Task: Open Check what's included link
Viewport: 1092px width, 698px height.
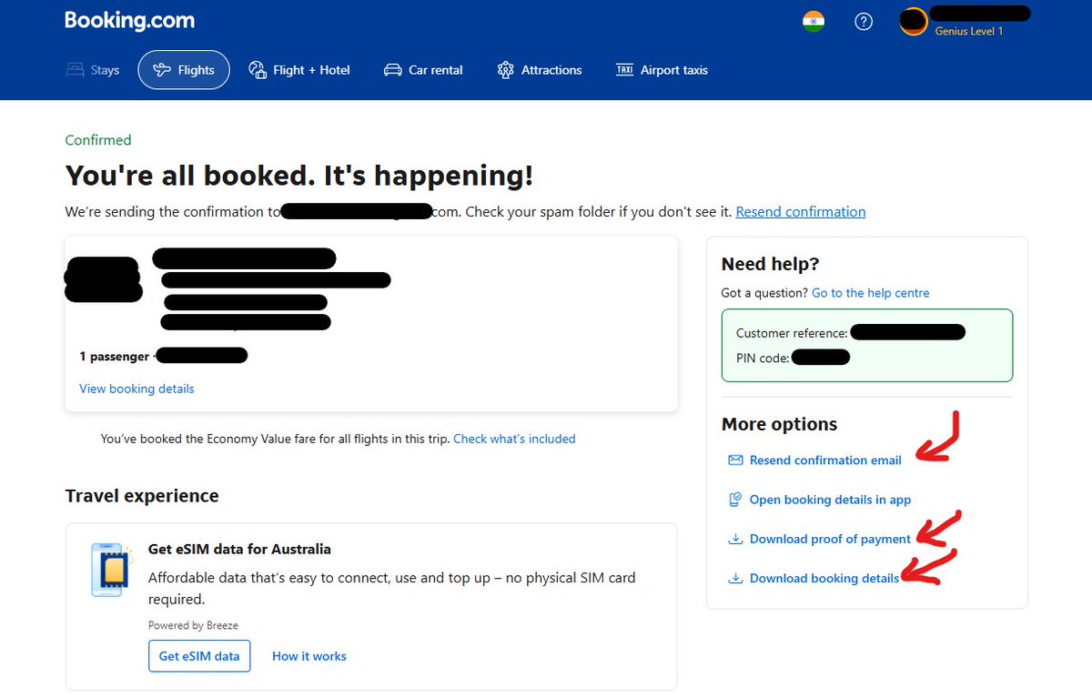Action: point(514,439)
